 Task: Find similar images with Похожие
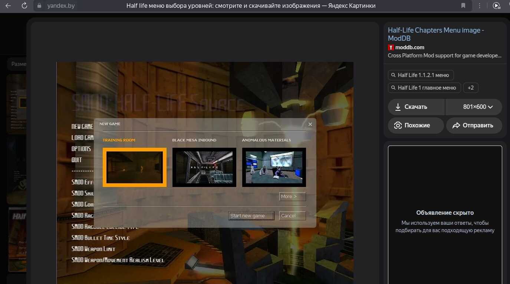(x=416, y=126)
